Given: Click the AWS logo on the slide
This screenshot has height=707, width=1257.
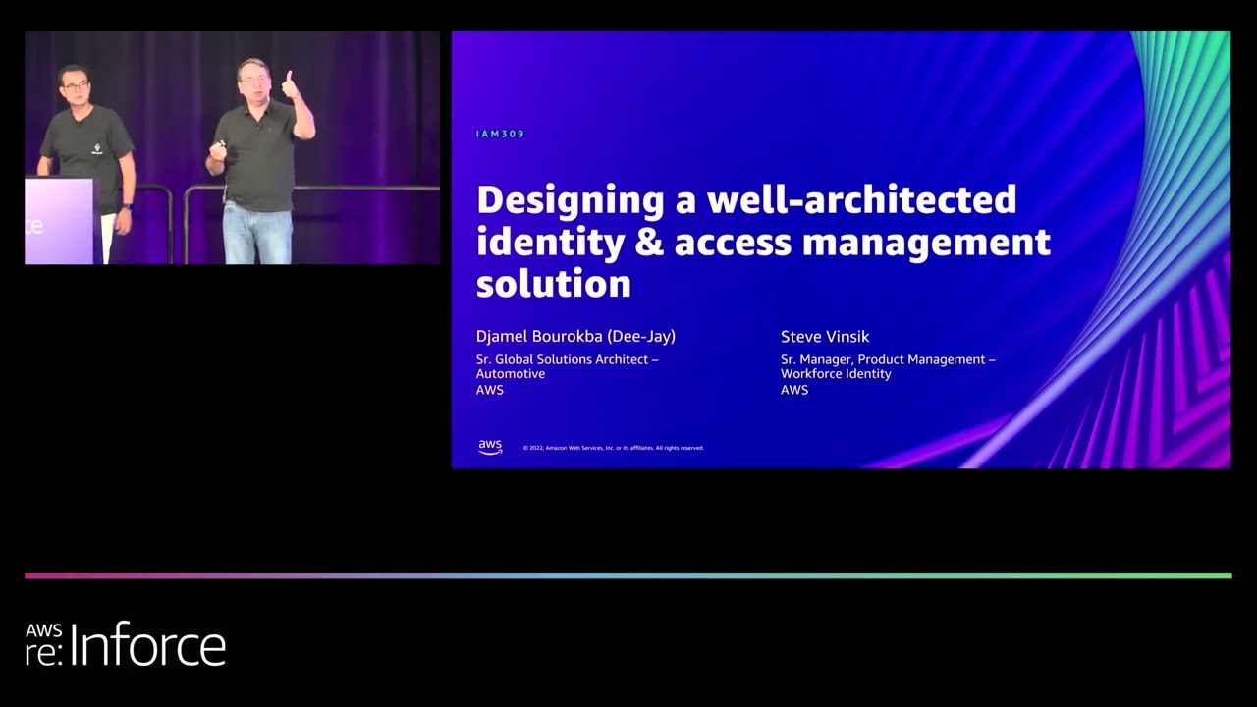Looking at the screenshot, I should (490, 447).
